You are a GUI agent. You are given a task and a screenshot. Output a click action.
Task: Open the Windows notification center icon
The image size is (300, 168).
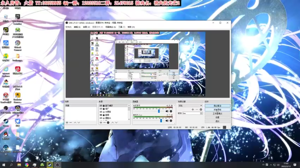(295, 165)
